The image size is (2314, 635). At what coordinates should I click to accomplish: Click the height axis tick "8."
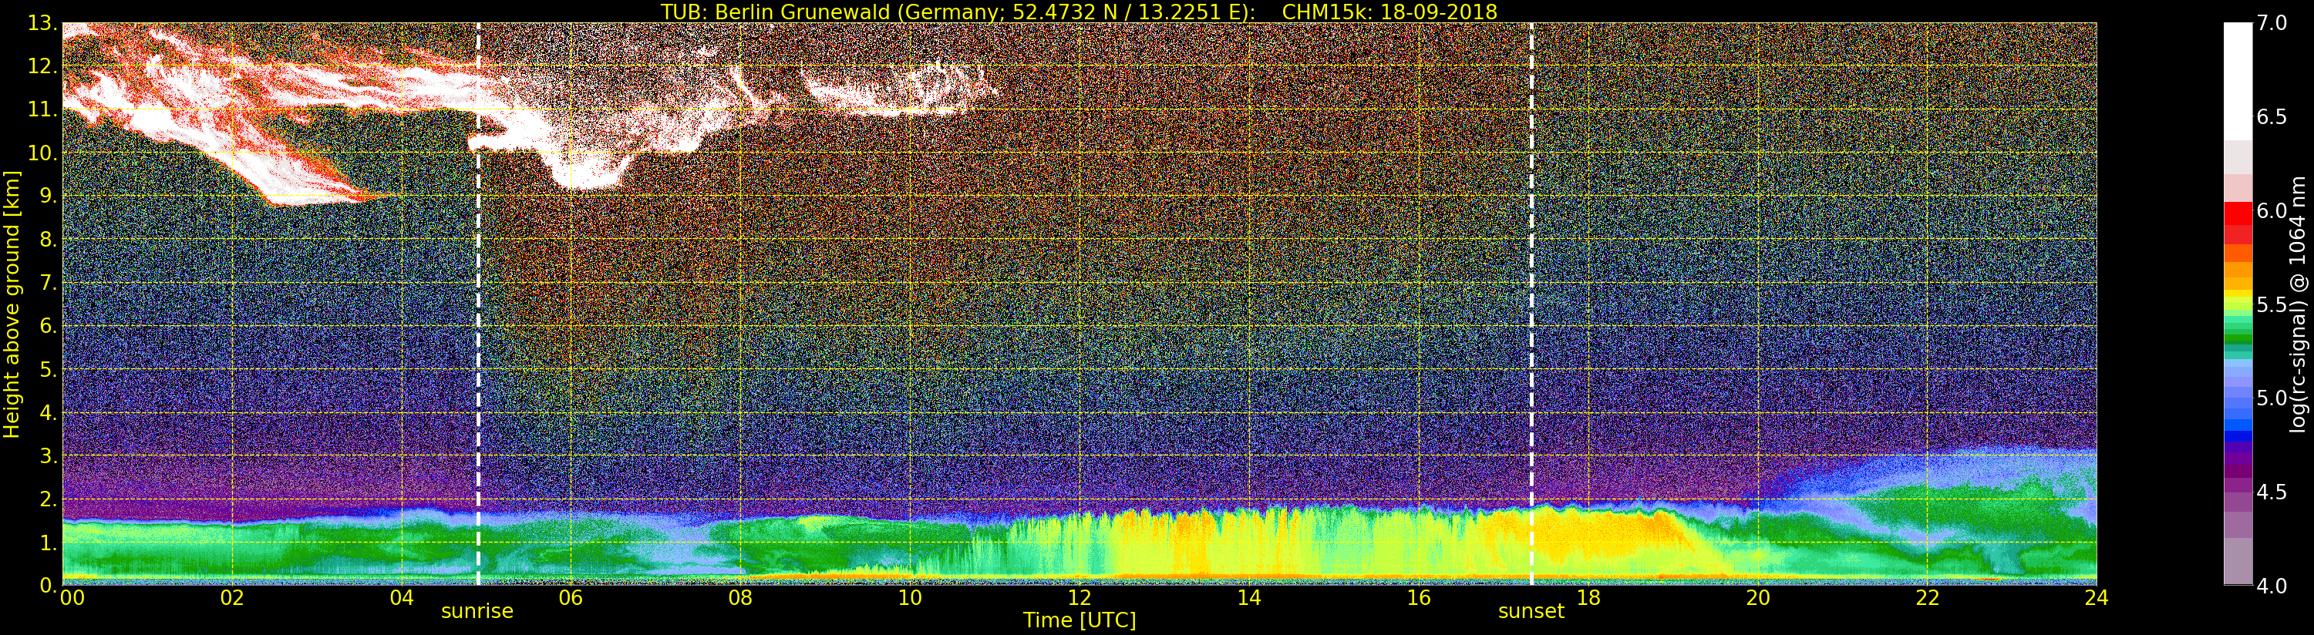click(48, 239)
